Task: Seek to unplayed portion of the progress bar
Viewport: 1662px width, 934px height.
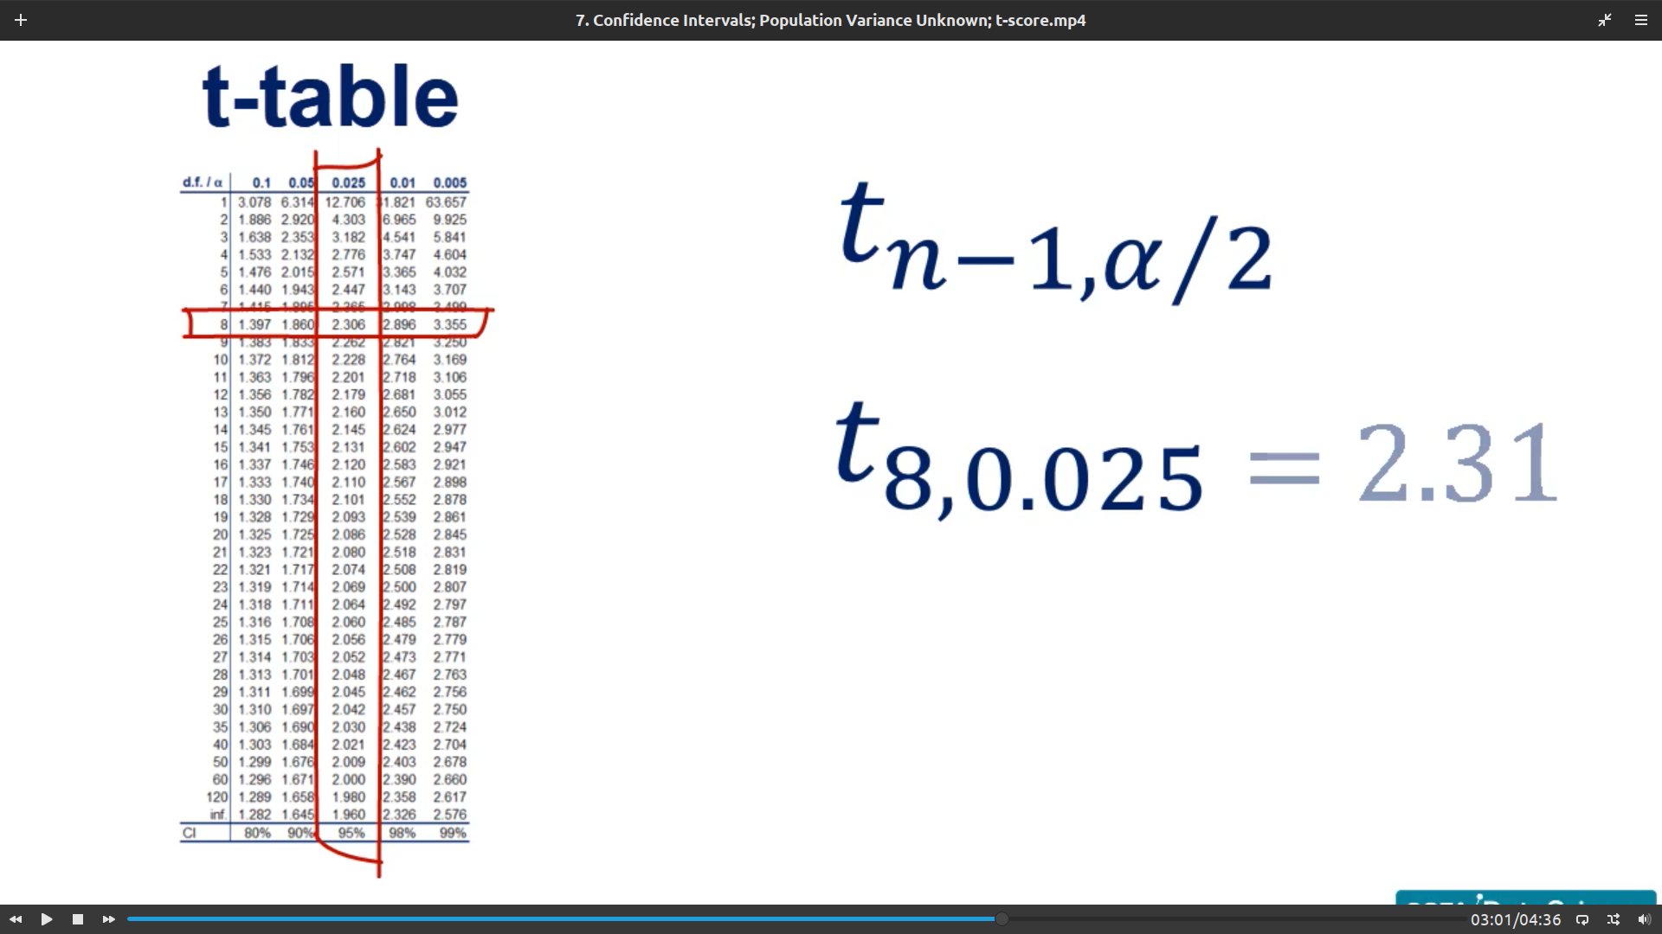Action: click(1229, 919)
